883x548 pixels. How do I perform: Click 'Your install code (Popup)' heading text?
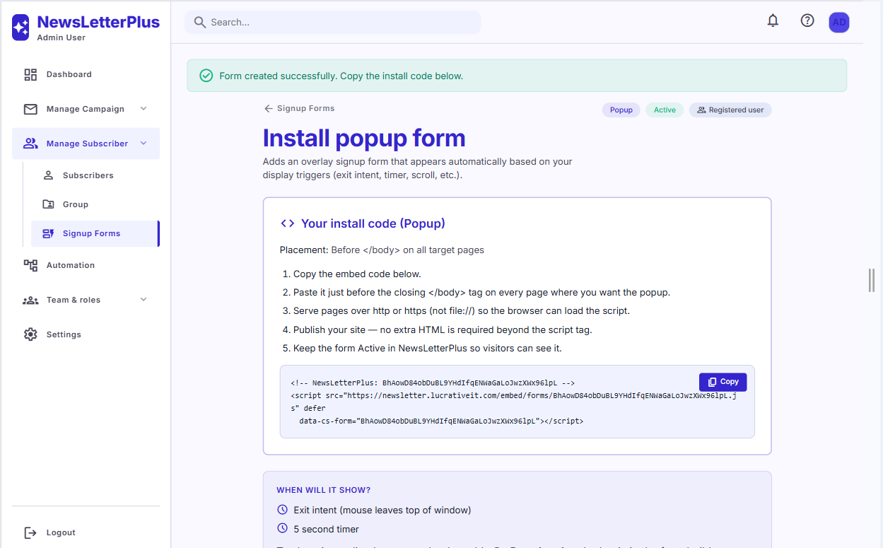coord(373,223)
